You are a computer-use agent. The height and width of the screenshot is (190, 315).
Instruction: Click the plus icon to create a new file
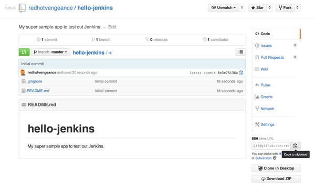point(110,53)
